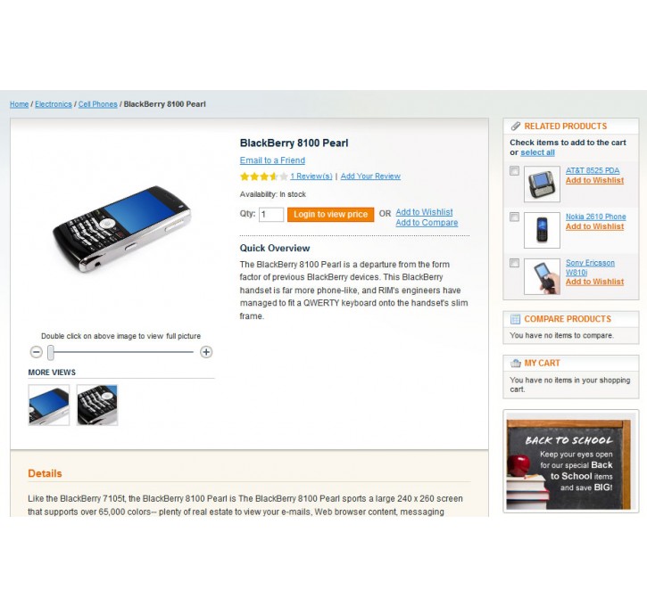Image resolution: width=647 pixels, height=606 pixels.
Task: Open the Add to Compare link
Action: pos(427,223)
